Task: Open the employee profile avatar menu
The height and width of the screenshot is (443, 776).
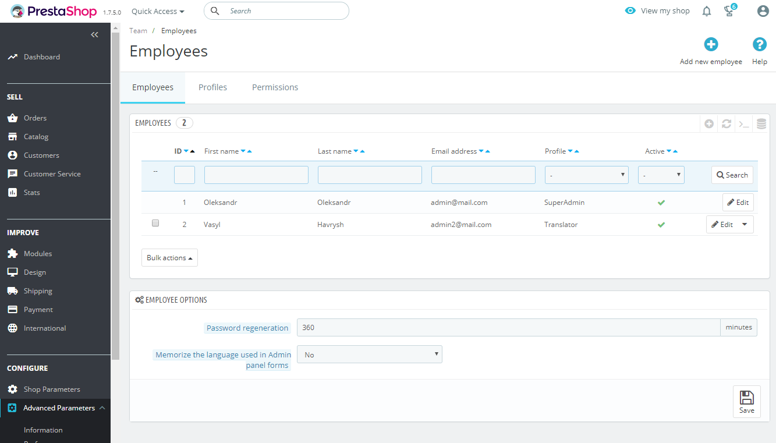Action: coord(763,11)
